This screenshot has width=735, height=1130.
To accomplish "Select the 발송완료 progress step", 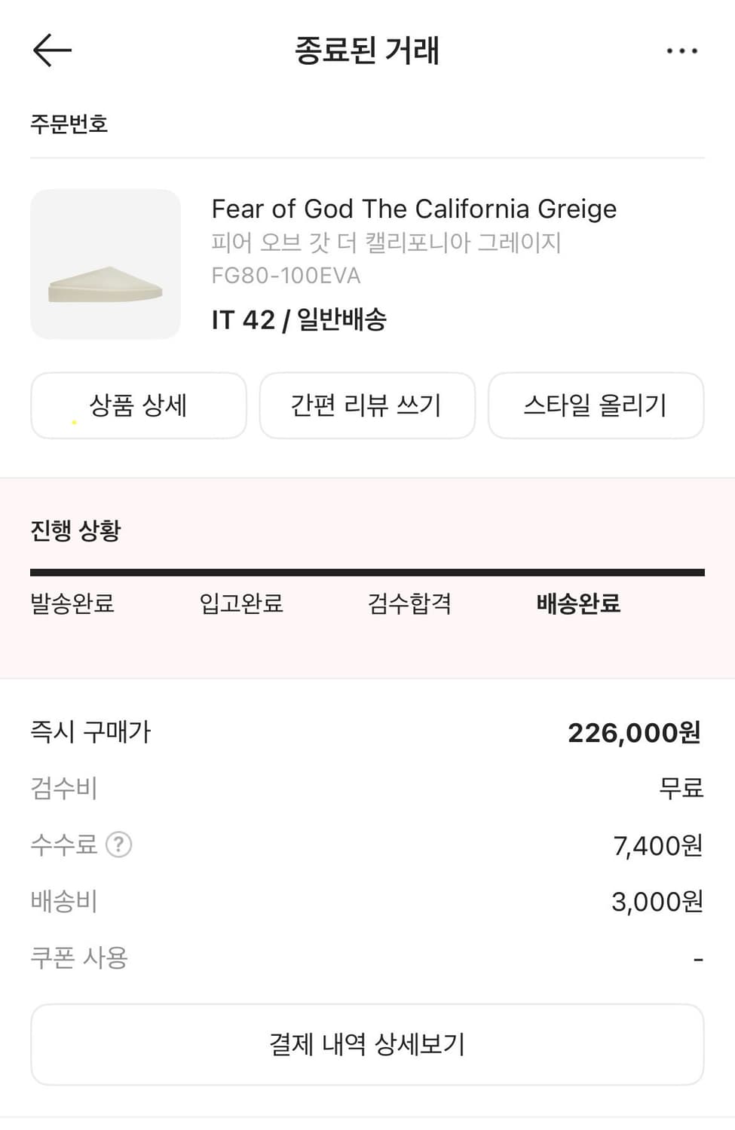I will pos(72,603).
